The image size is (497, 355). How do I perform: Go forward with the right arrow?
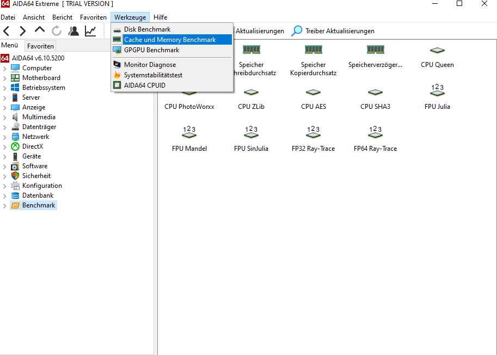click(22, 30)
